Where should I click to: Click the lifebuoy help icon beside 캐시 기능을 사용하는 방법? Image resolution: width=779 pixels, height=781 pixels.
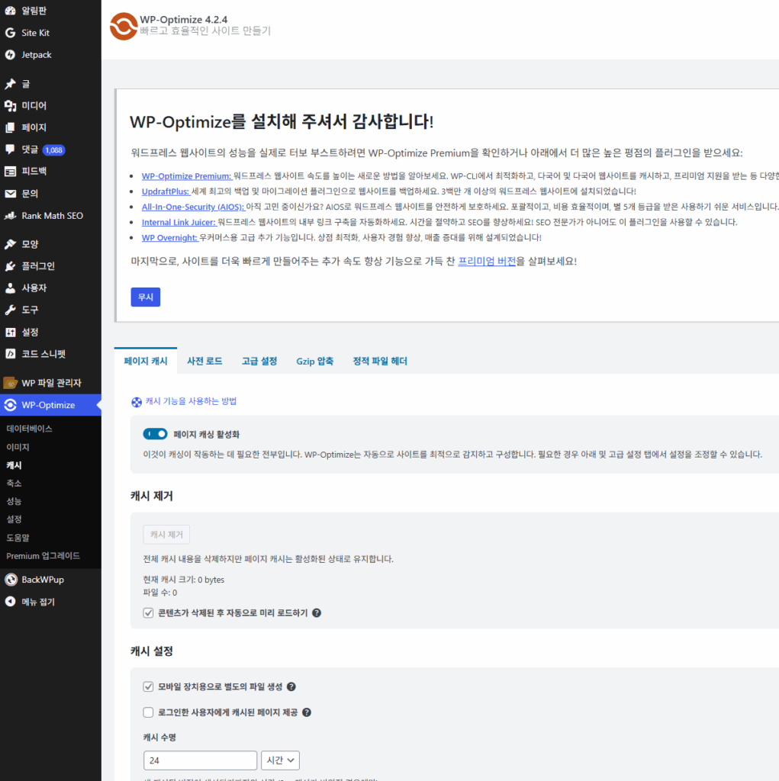pos(136,402)
